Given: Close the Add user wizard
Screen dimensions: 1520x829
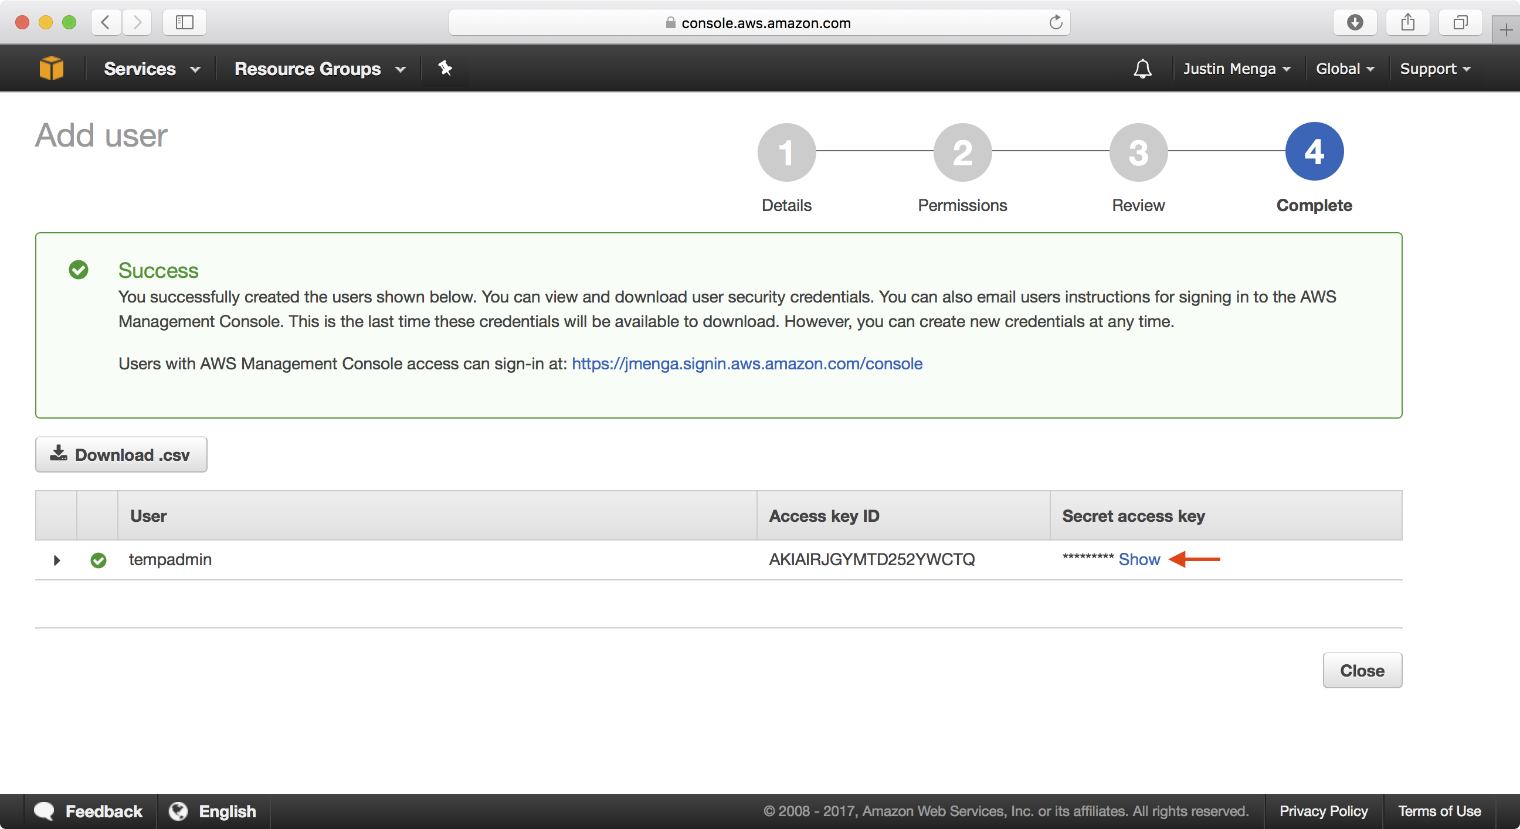Looking at the screenshot, I should 1362,670.
